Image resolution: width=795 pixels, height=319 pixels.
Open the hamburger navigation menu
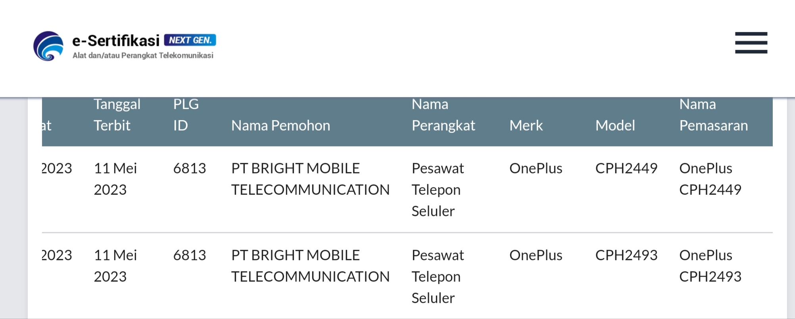point(751,43)
